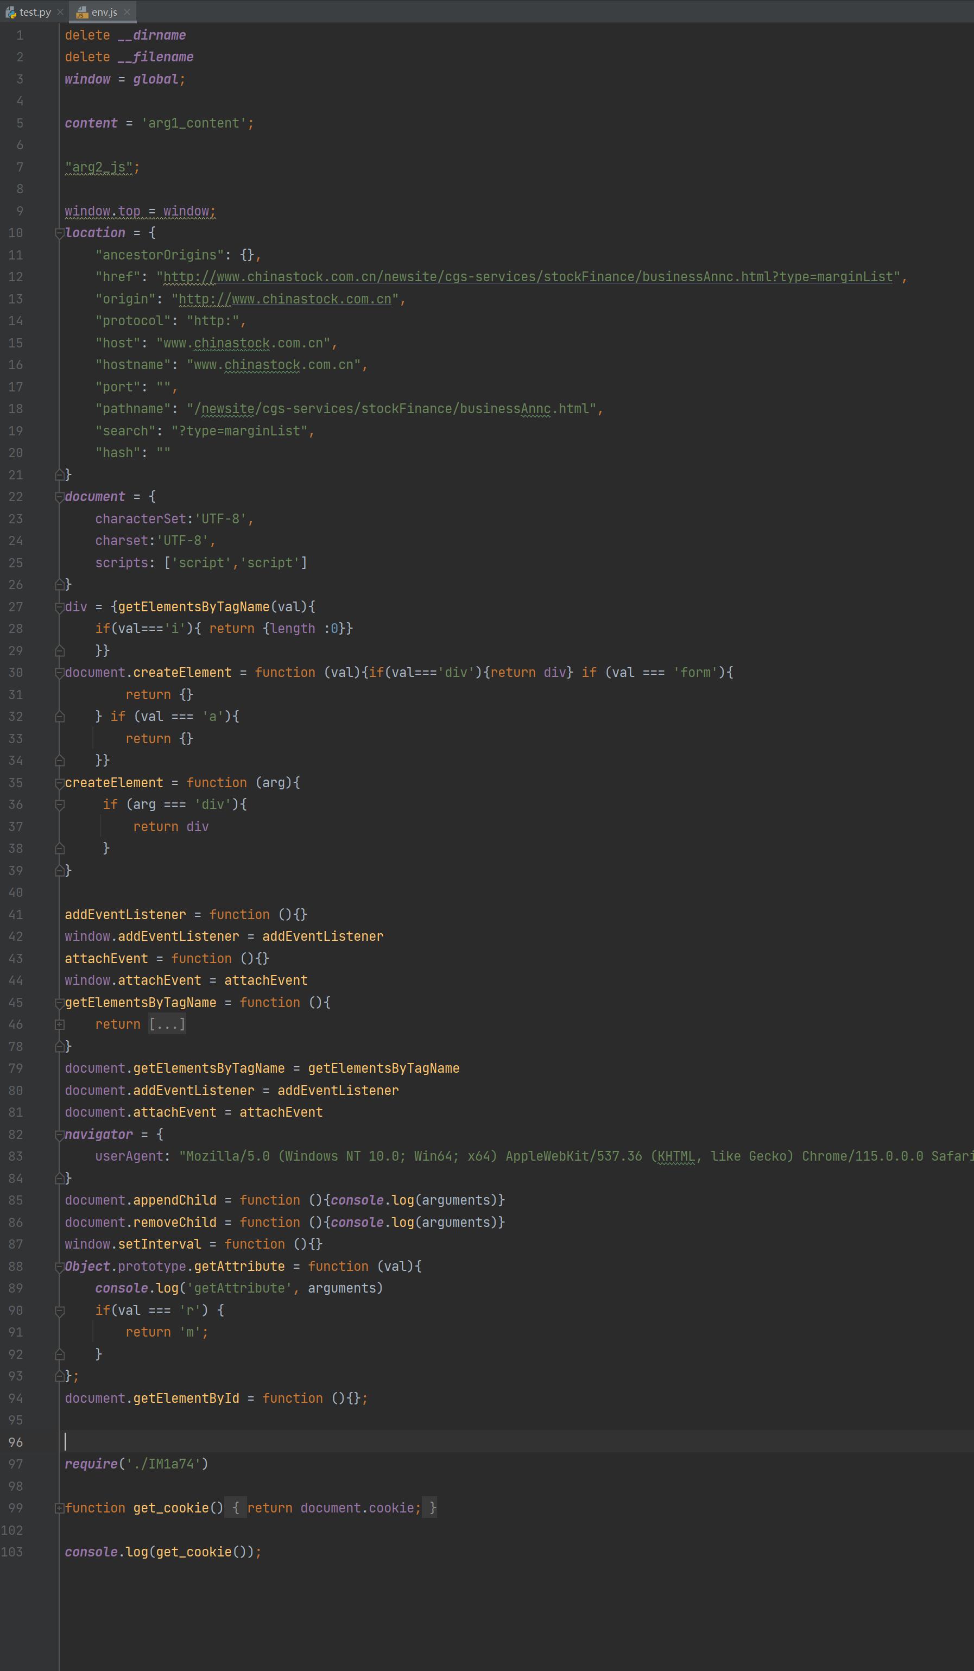Screen dimensions: 974x1671
Task: Expand the folded [...] placeholder text
Action: pyautogui.click(x=167, y=1024)
